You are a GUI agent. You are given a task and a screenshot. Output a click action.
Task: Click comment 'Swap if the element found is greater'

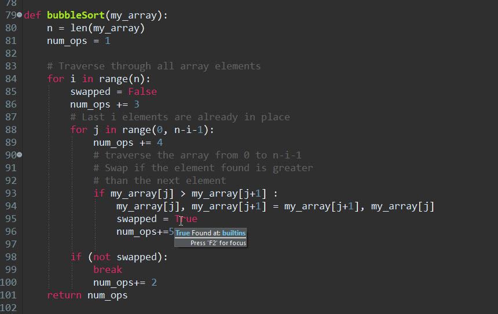pos(203,168)
